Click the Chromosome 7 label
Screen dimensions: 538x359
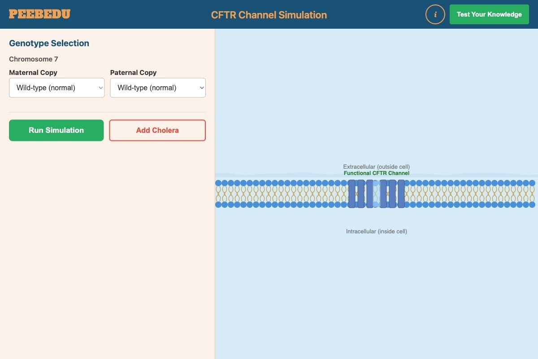point(33,59)
